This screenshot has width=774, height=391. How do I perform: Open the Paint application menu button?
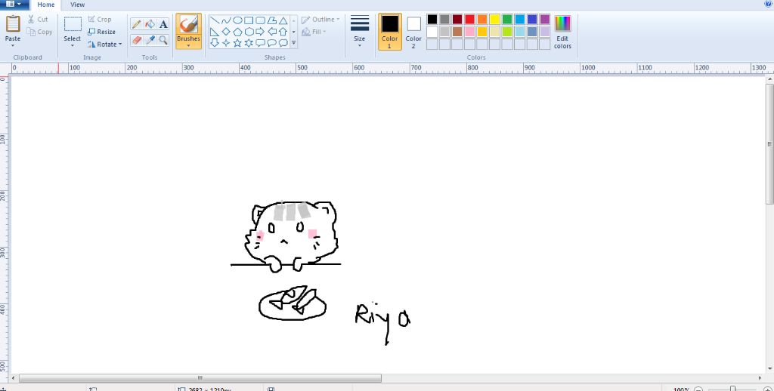click(x=14, y=5)
